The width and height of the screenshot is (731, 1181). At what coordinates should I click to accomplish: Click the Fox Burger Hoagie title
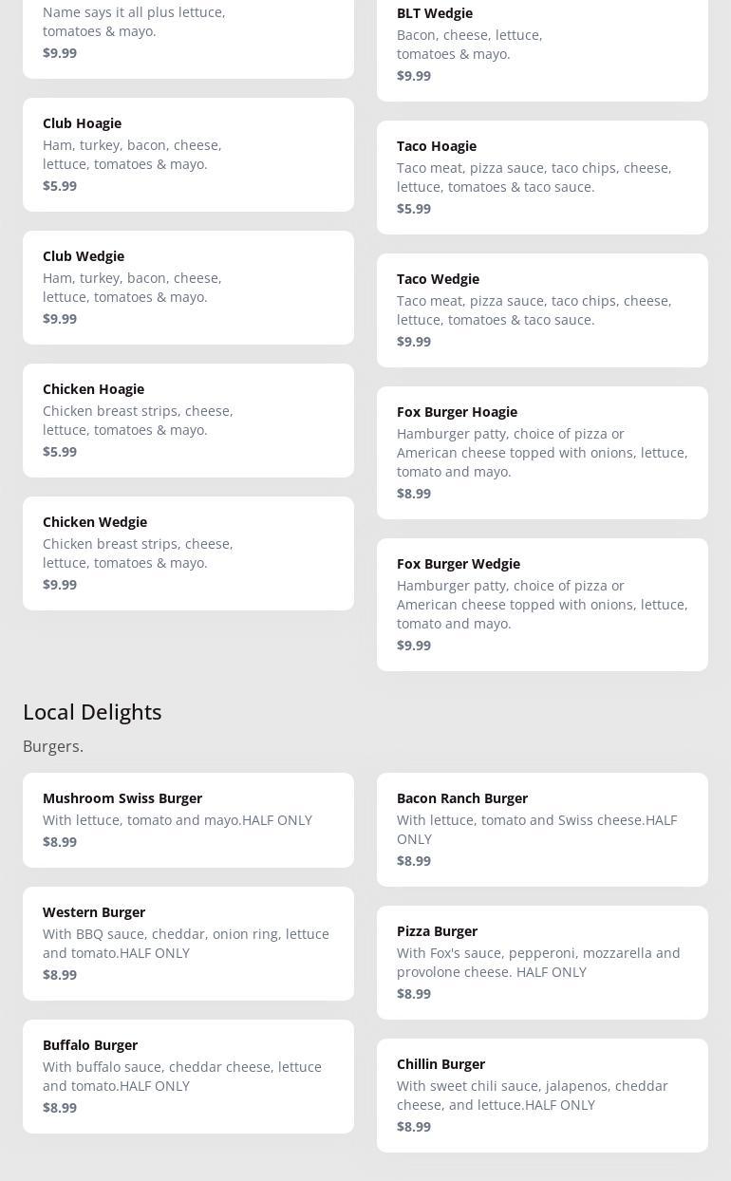click(457, 412)
